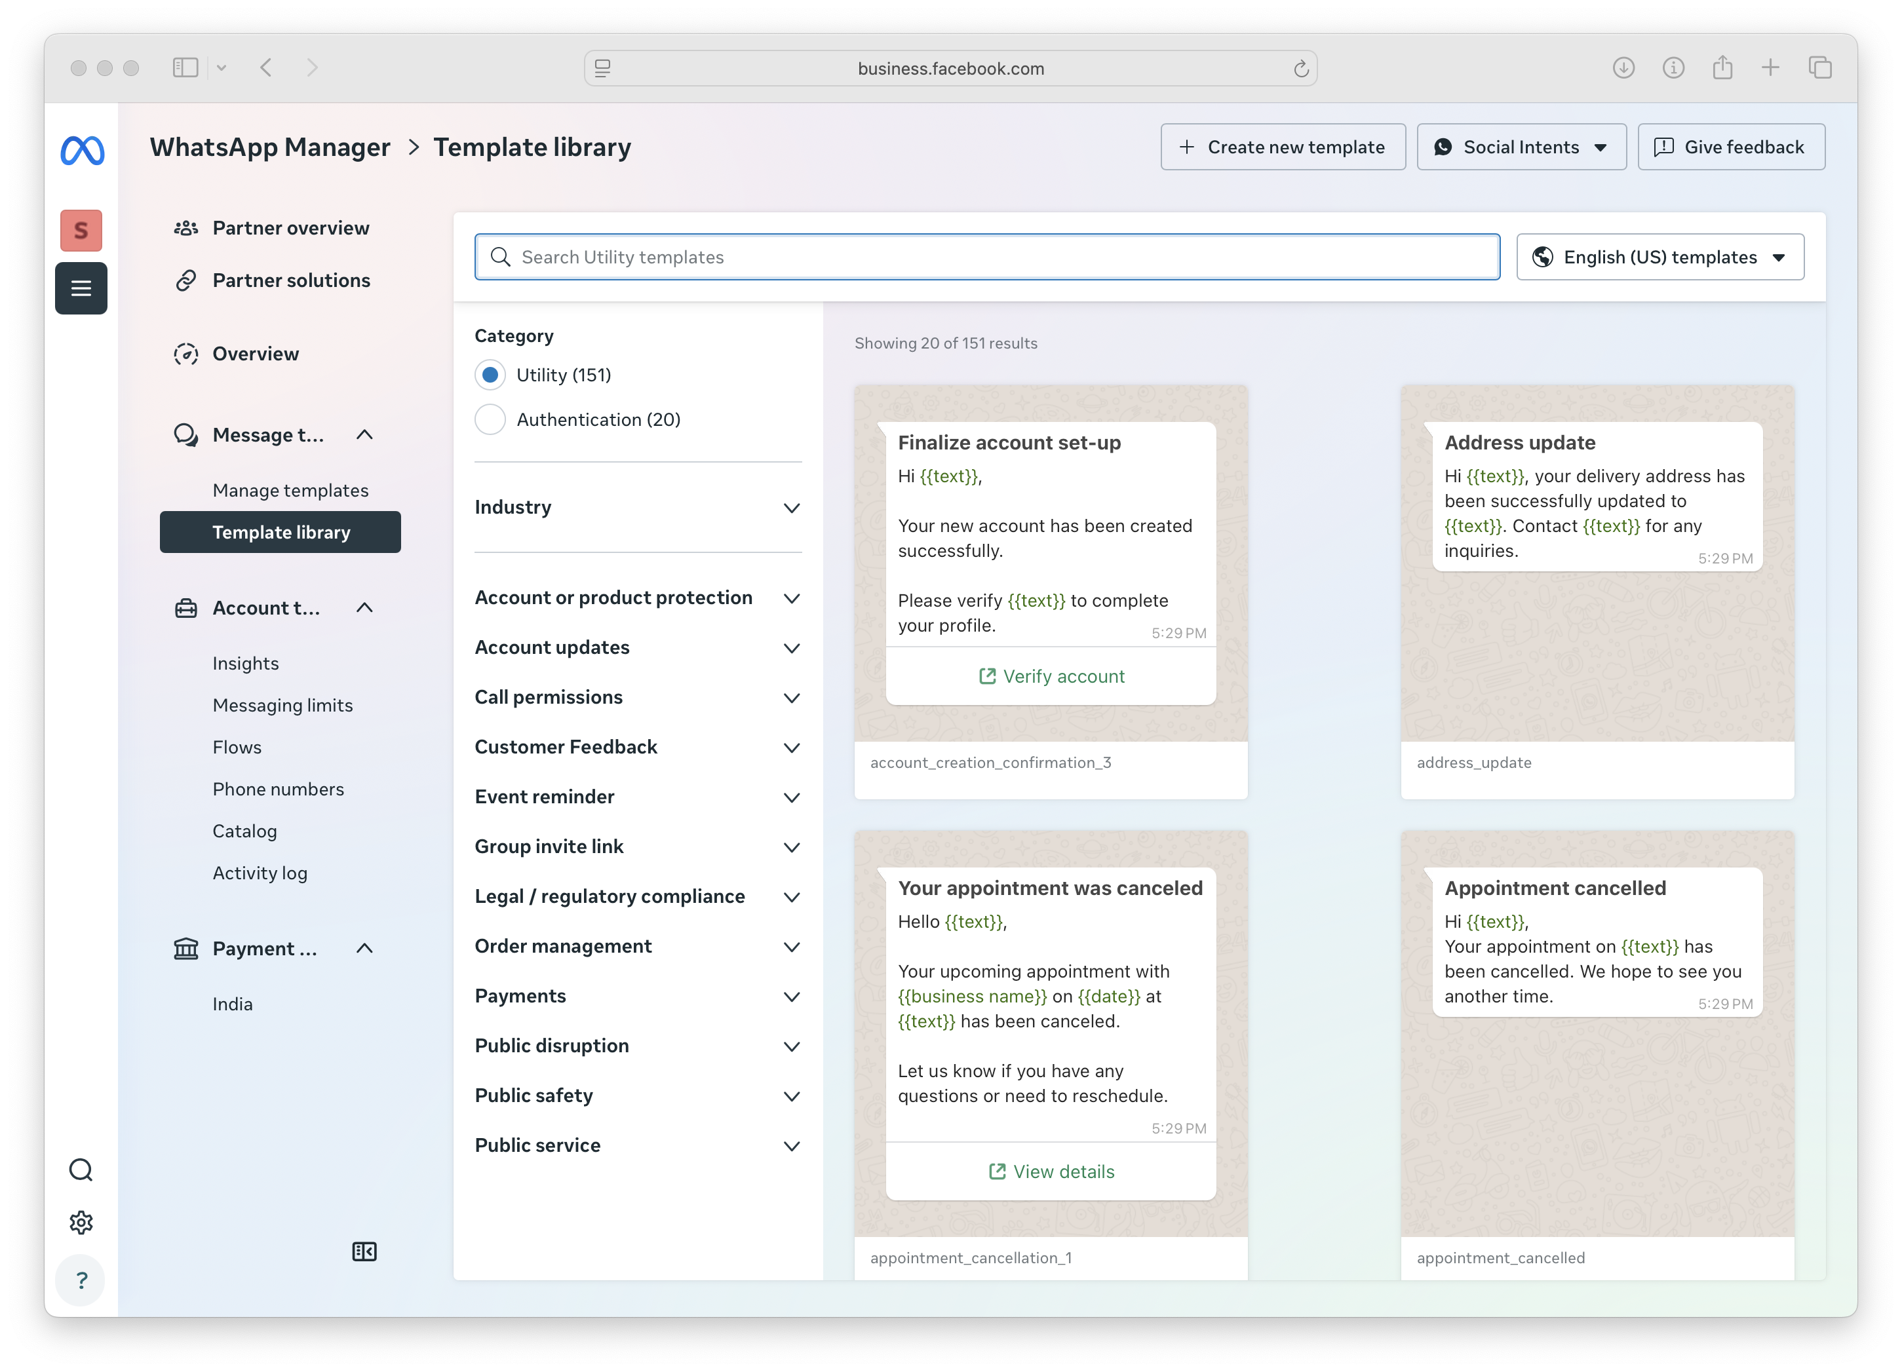Click the Overview gauge icon

(185, 354)
